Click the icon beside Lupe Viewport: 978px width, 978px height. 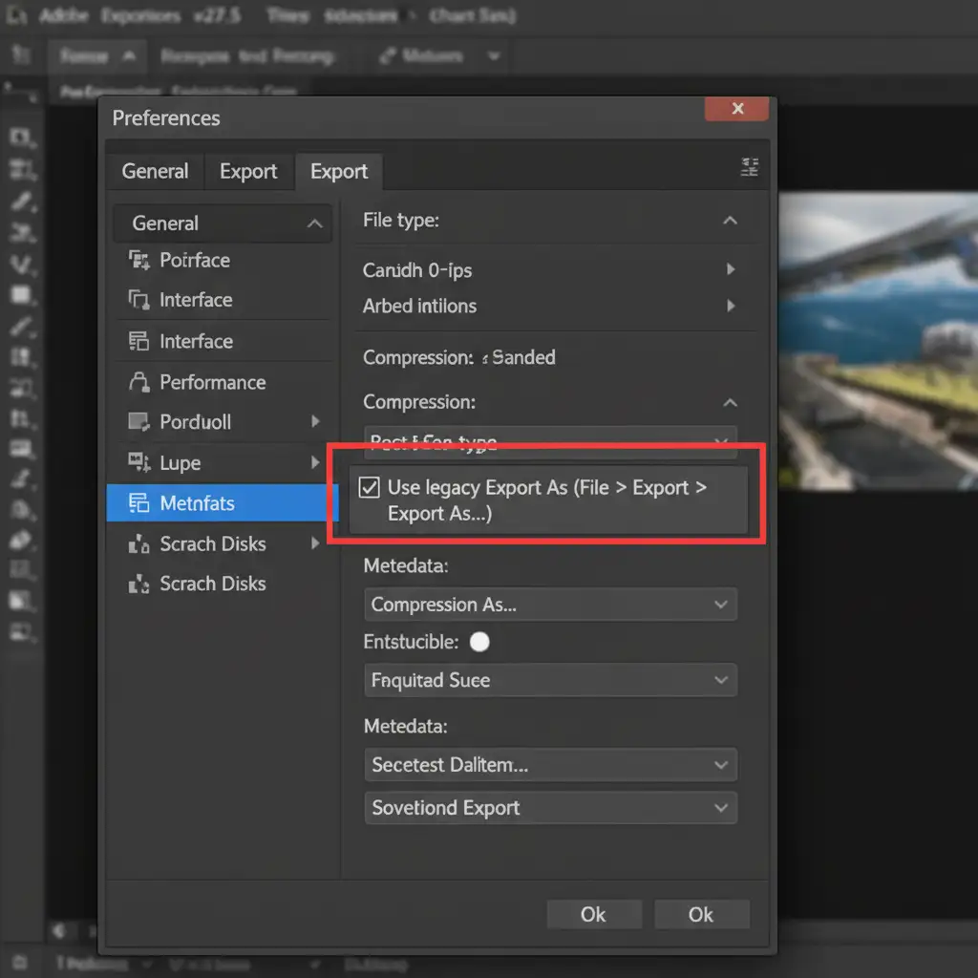138,463
